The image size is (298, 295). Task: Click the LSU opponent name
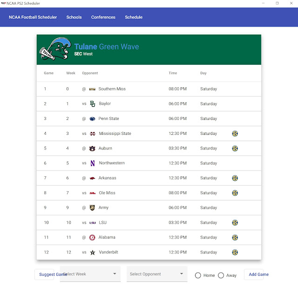[102, 223]
